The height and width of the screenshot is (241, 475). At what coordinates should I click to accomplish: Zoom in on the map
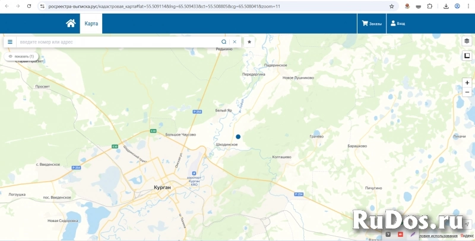467,83
